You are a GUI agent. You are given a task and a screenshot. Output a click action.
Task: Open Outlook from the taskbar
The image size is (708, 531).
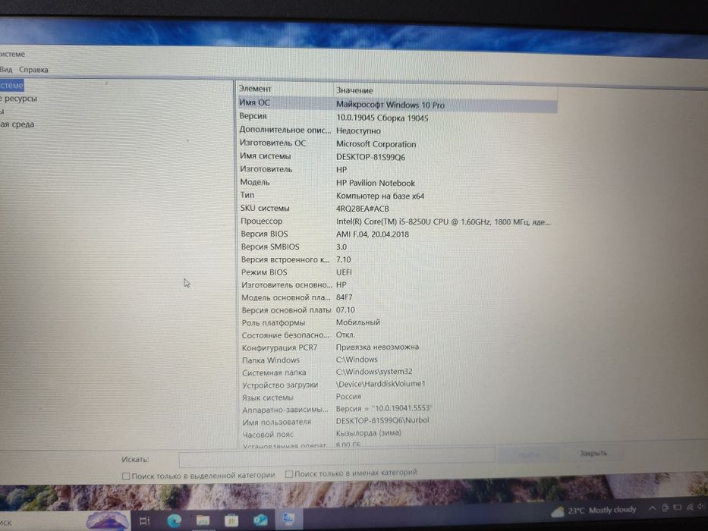pyautogui.click(x=260, y=520)
